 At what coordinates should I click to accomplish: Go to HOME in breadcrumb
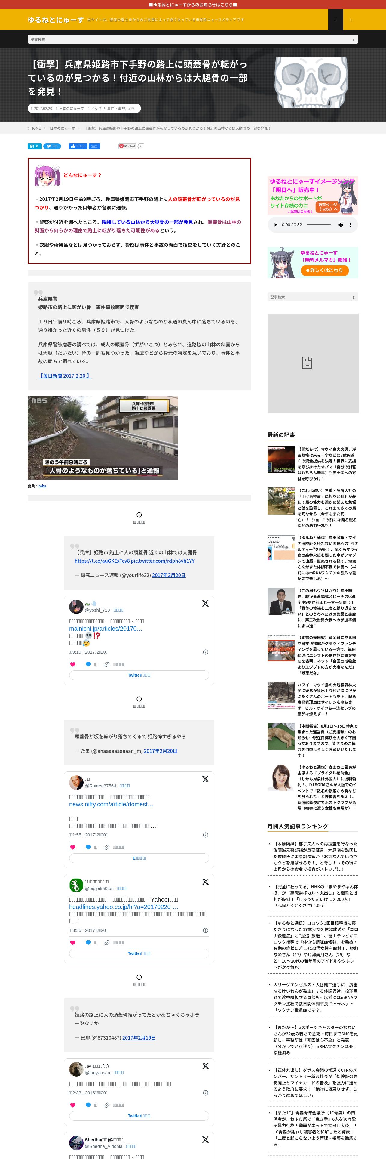(35, 128)
